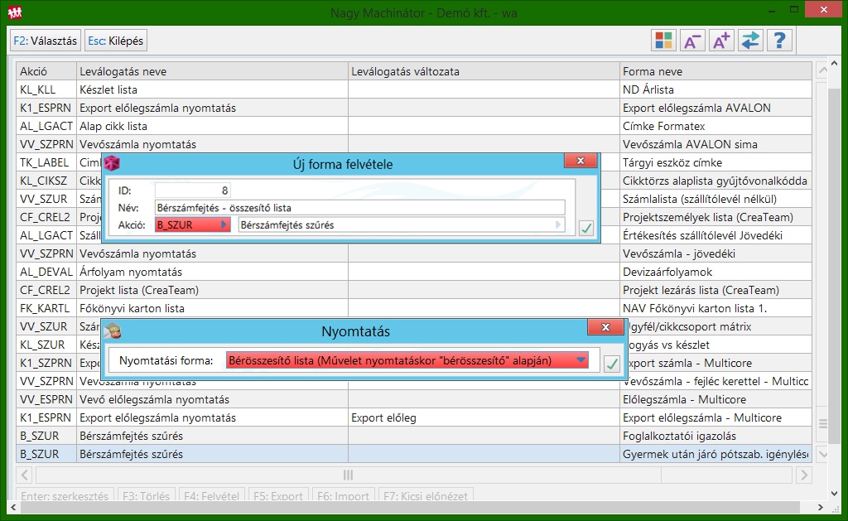This screenshot has width=848, height=521.
Task: Click the application logo in title bar
Action: (15, 12)
